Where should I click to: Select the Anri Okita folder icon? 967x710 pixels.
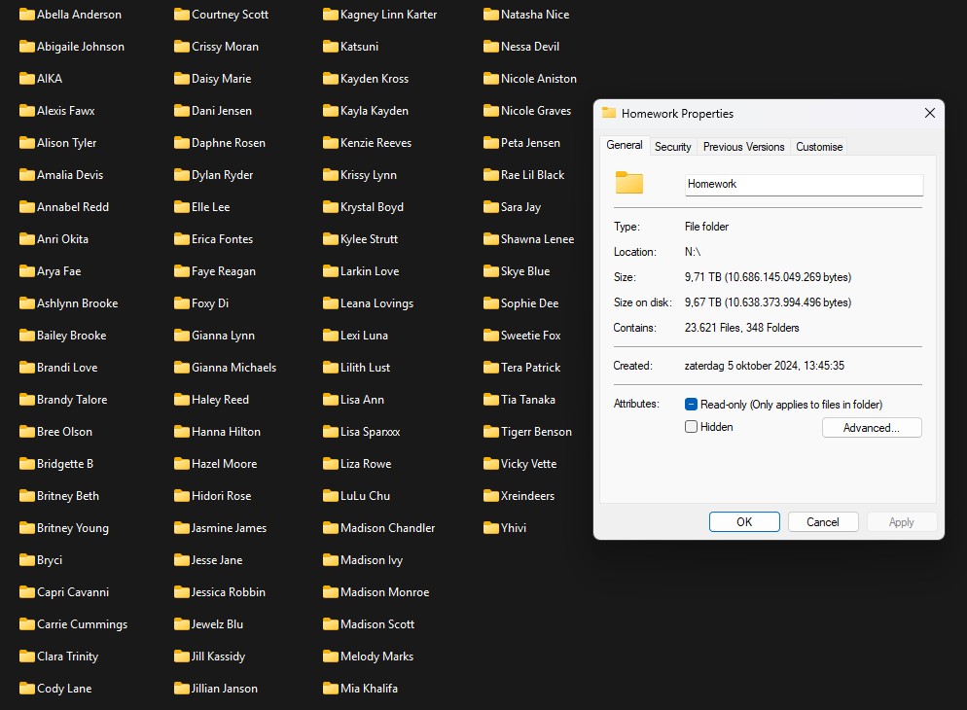click(27, 238)
